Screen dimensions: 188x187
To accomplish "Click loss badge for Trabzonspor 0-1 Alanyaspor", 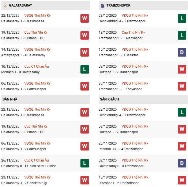I will pyautogui.click(x=182, y=35).
